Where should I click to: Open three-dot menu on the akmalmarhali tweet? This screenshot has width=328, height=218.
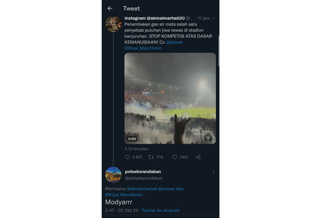(214, 18)
